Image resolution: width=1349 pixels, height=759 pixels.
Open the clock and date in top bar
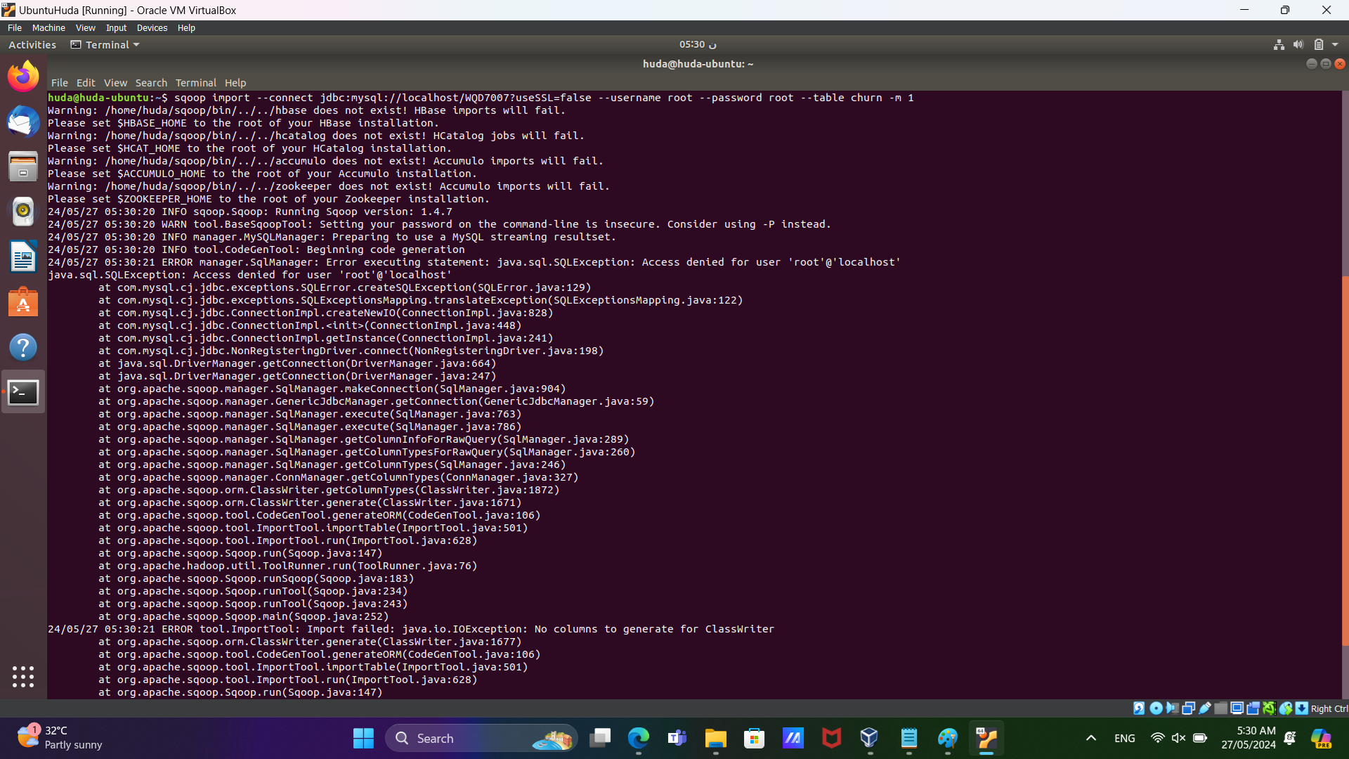[697, 45]
